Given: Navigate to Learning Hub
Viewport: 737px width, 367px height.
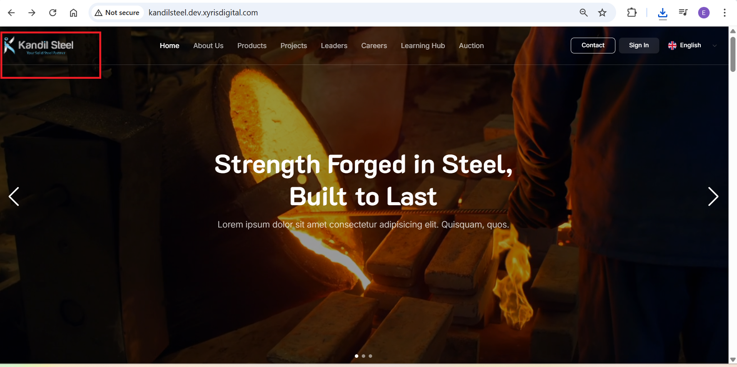Looking at the screenshot, I should (x=423, y=46).
